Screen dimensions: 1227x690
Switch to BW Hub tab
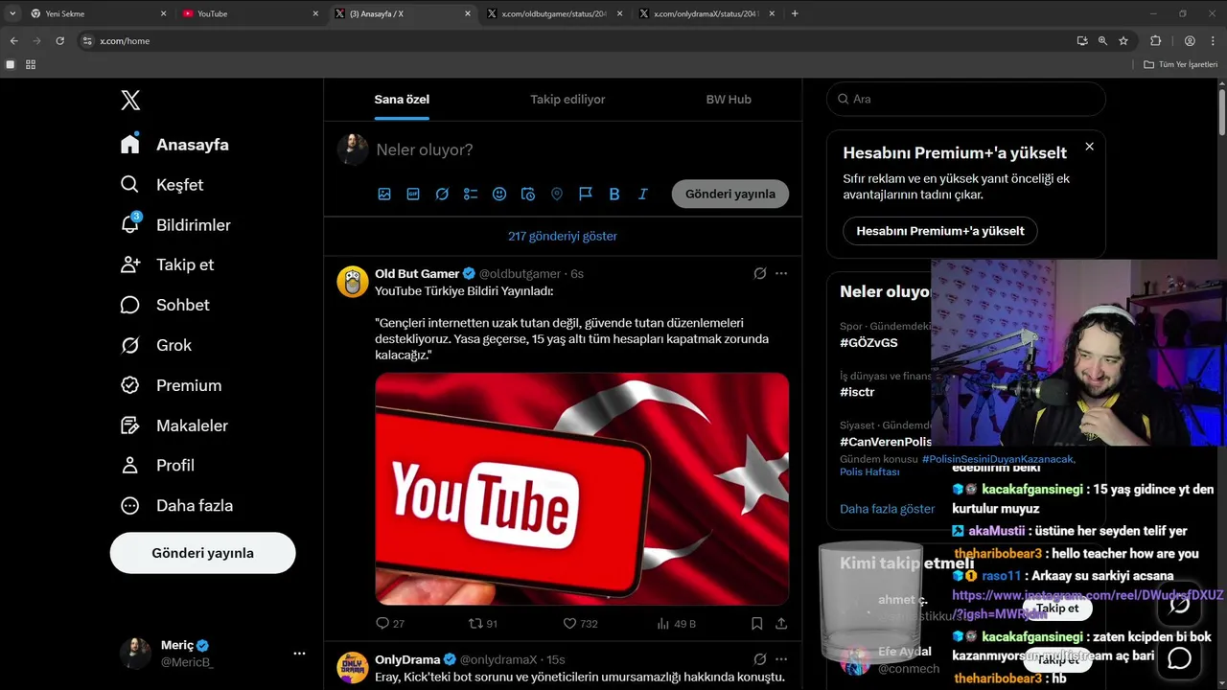(729, 100)
